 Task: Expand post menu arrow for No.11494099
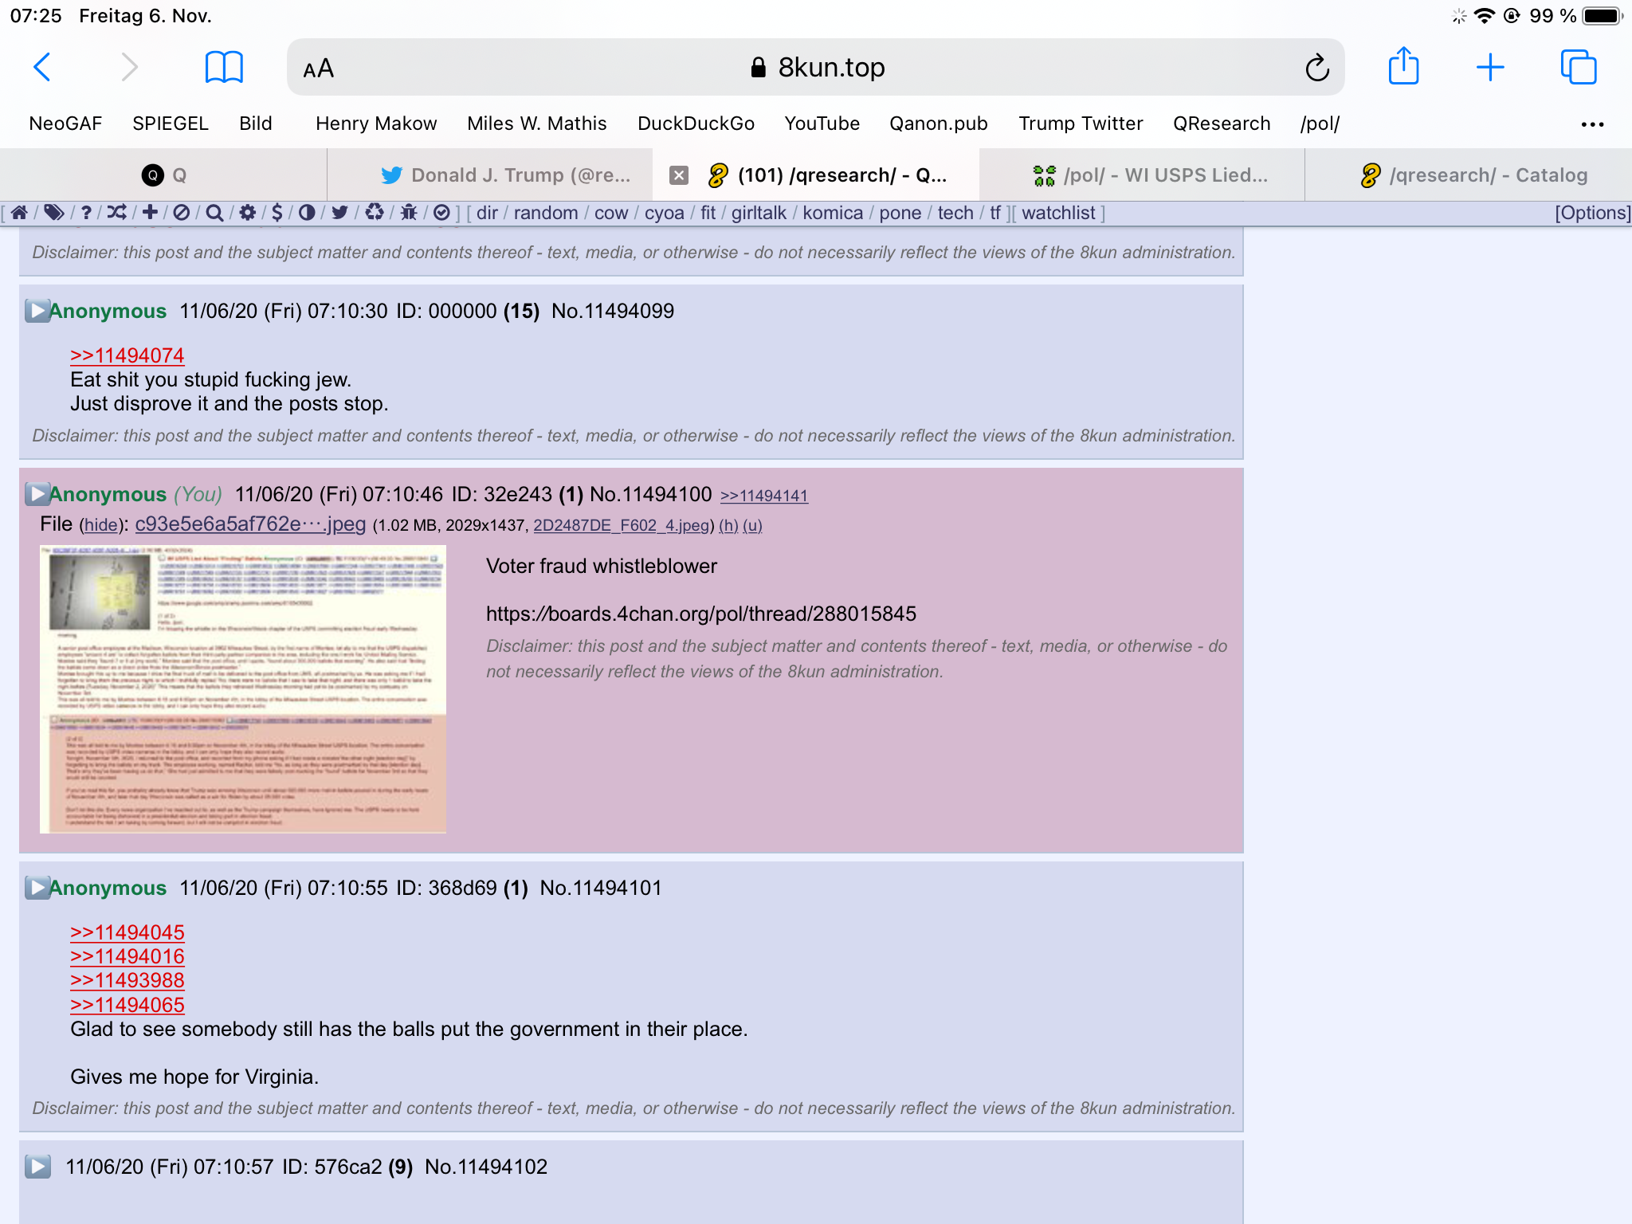pyautogui.click(x=37, y=311)
